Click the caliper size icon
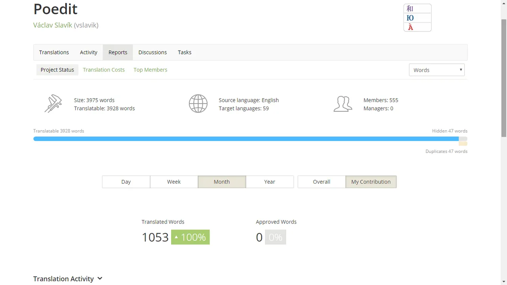507x285 pixels. coord(53,104)
